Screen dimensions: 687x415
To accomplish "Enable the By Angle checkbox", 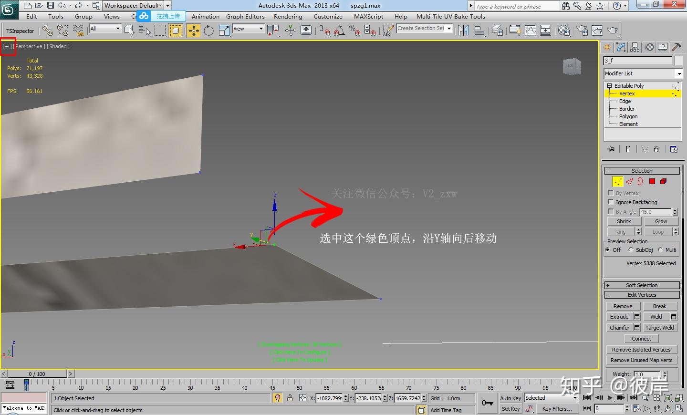I will [x=611, y=211].
